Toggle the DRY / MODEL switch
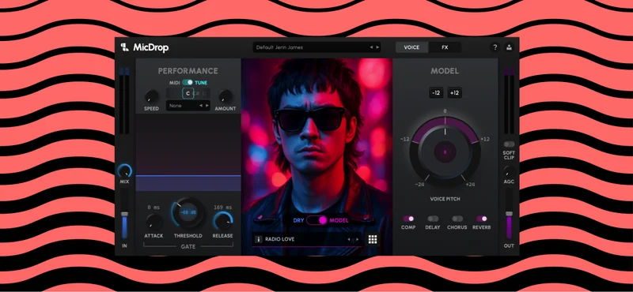 point(317,220)
